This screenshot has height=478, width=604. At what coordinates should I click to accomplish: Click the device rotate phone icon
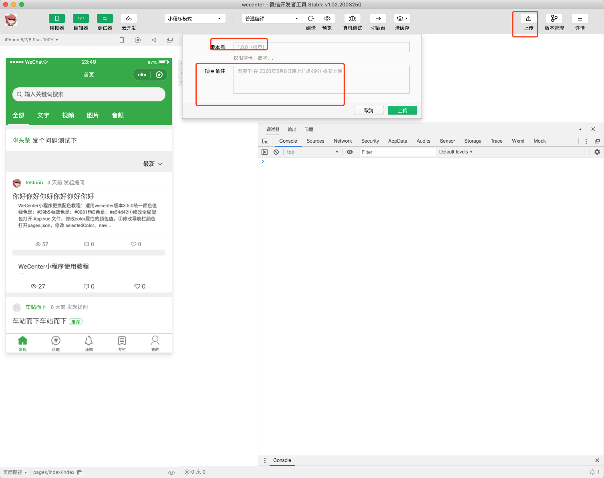(122, 40)
